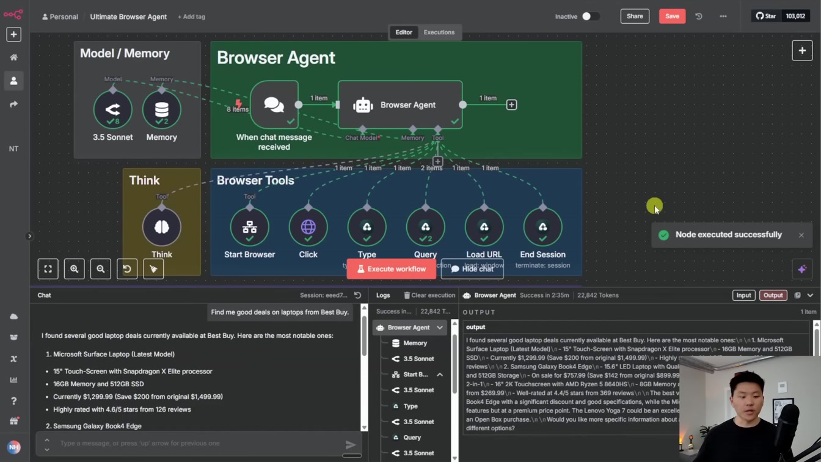Click the GitHub Star button
Image resolution: width=821 pixels, height=462 pixels.
(766, 16)
